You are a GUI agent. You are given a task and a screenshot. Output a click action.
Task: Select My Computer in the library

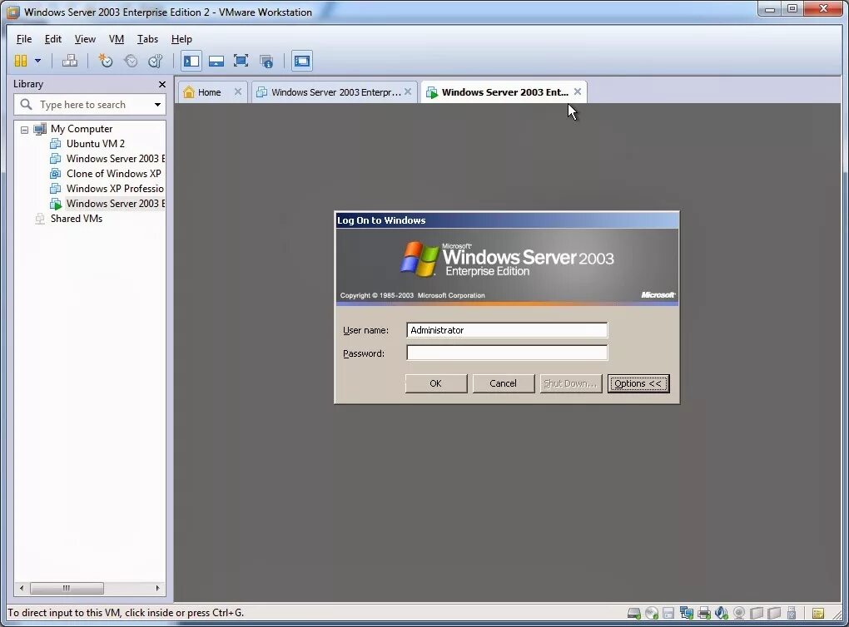pos(82,129)
